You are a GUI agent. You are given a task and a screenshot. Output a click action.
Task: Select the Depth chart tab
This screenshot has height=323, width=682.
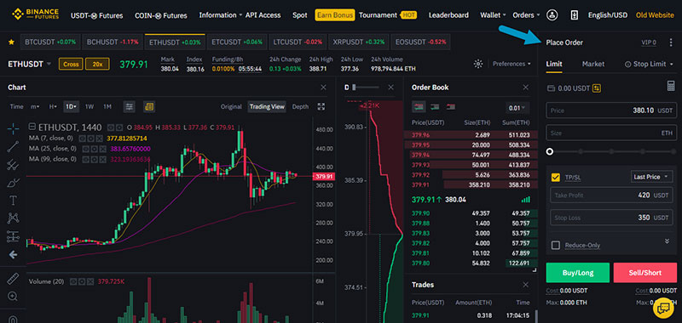coord(300,106)
